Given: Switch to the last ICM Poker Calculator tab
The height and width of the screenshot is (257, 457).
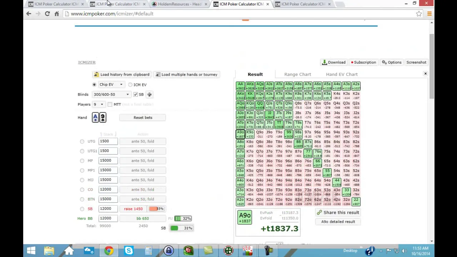Looking at the screenshot, I should click(x=303, y=4).
